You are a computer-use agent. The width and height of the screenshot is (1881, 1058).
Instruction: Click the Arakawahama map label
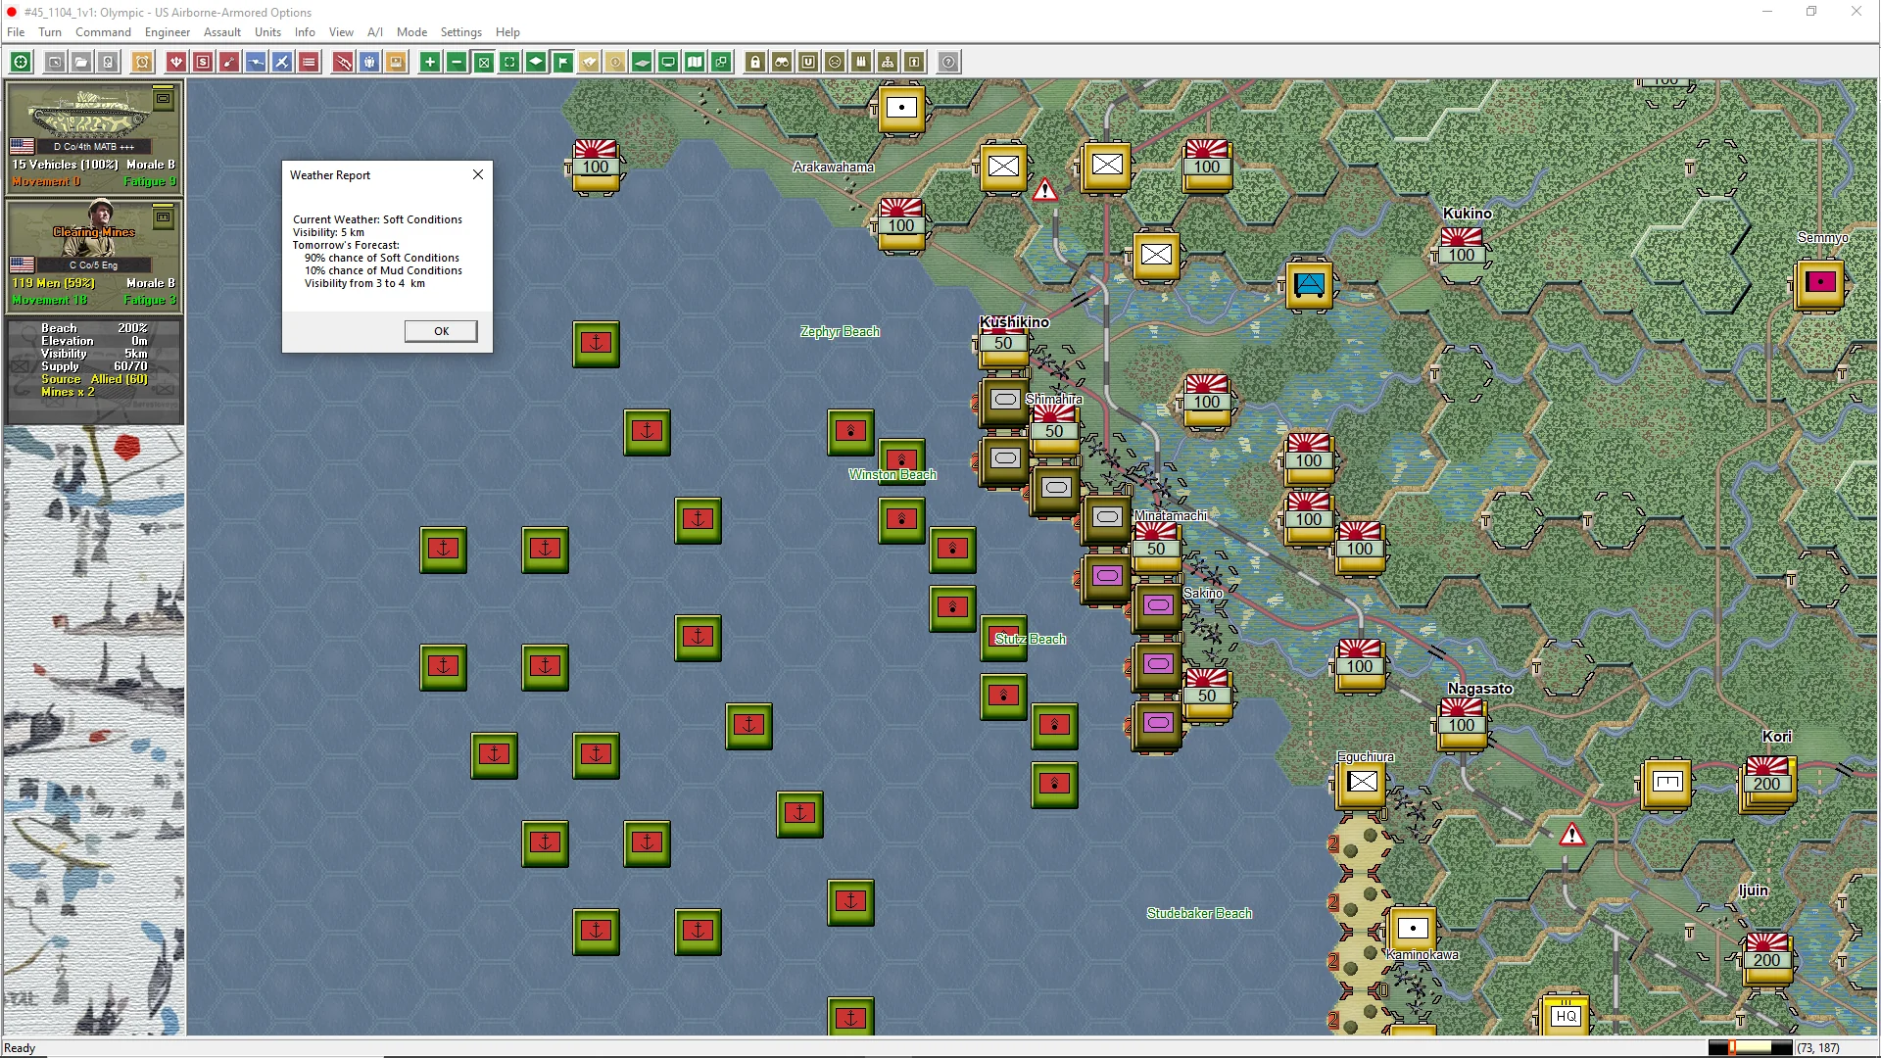833,167
